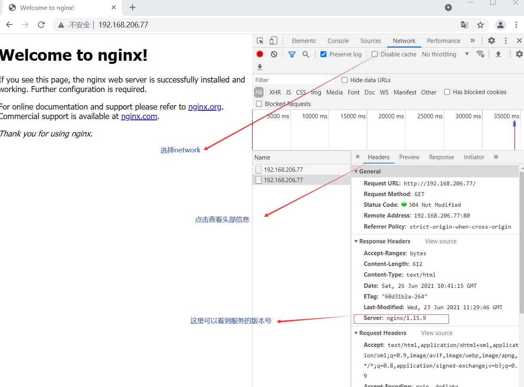
Task: Toggle the network filter funnel icon
Action: point(292,54)
